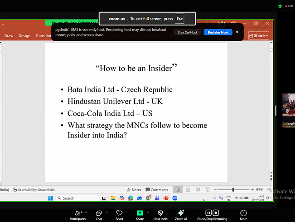Expand the Participants options caret
Image resolution: width=295 pixels, height=222 pixels.
[86, 212]
